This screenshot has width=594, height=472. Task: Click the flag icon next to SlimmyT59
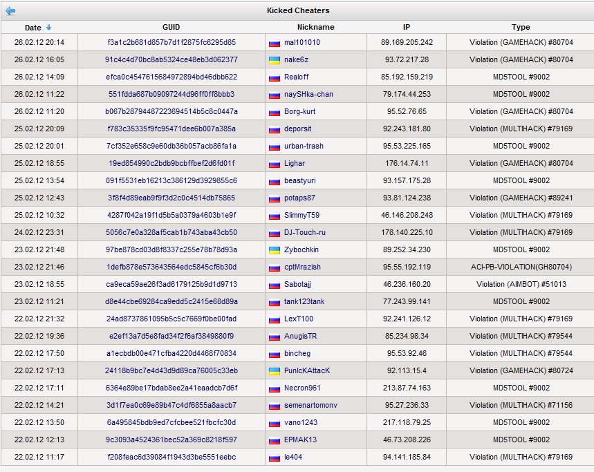(275, 216)
